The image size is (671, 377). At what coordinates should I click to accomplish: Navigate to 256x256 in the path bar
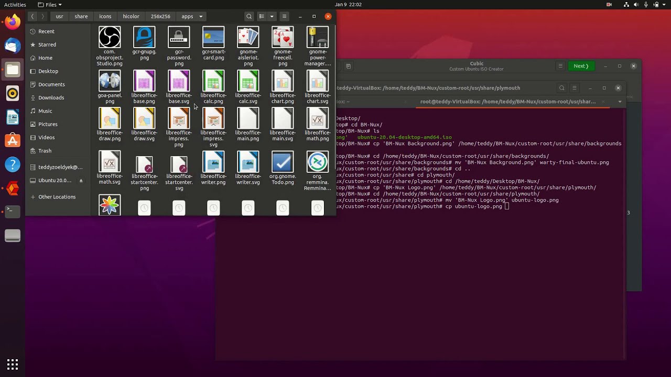160,16
